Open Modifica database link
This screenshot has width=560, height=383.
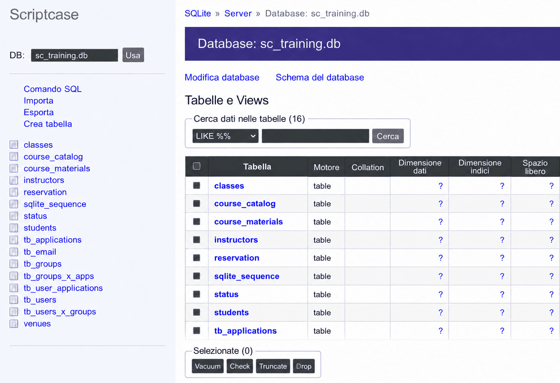point(222,78)
